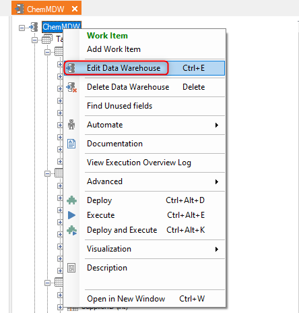This screenshot has height=313, width=299.
Task: Collapse the Tables node under ChemMDW
Action: tap(34, 40)
